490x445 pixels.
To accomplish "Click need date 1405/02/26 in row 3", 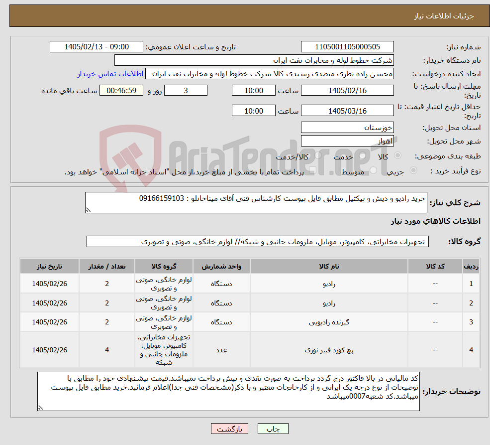I will click(x=49, y=322).
